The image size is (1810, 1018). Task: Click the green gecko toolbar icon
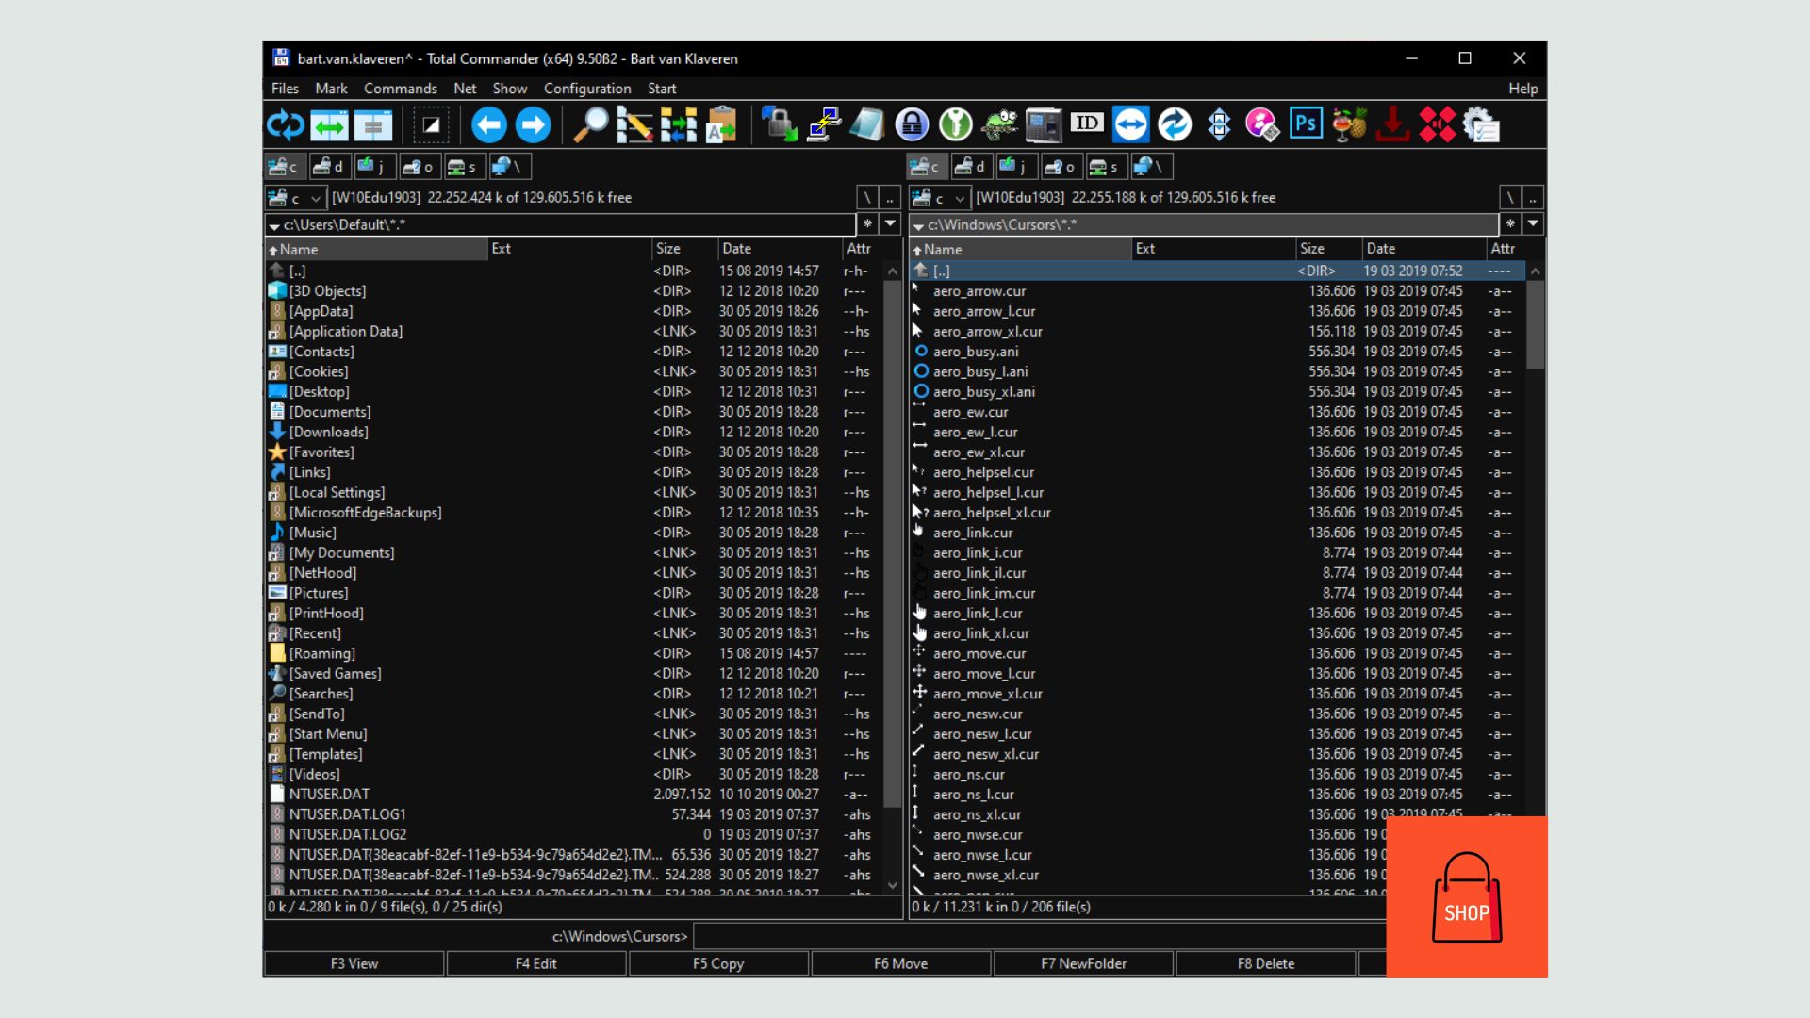pyautogui.click(x=999, y=124)
